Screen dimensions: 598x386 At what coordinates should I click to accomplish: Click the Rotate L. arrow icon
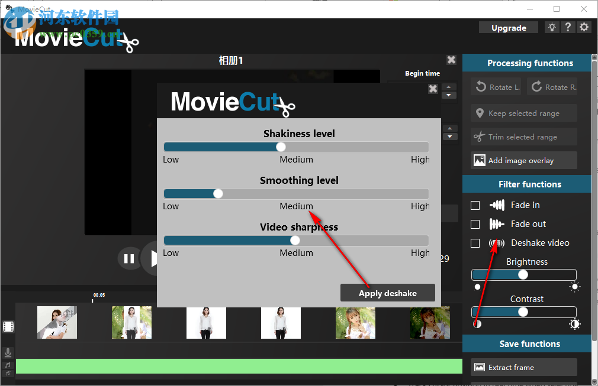(x=481, y=87)
